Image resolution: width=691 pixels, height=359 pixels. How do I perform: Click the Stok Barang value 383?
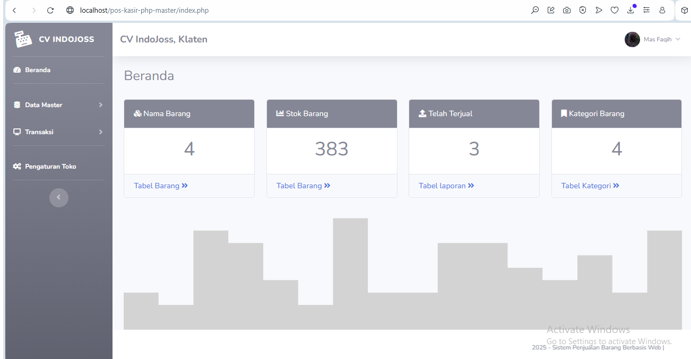pyautogui.click(x=332, y=149)
